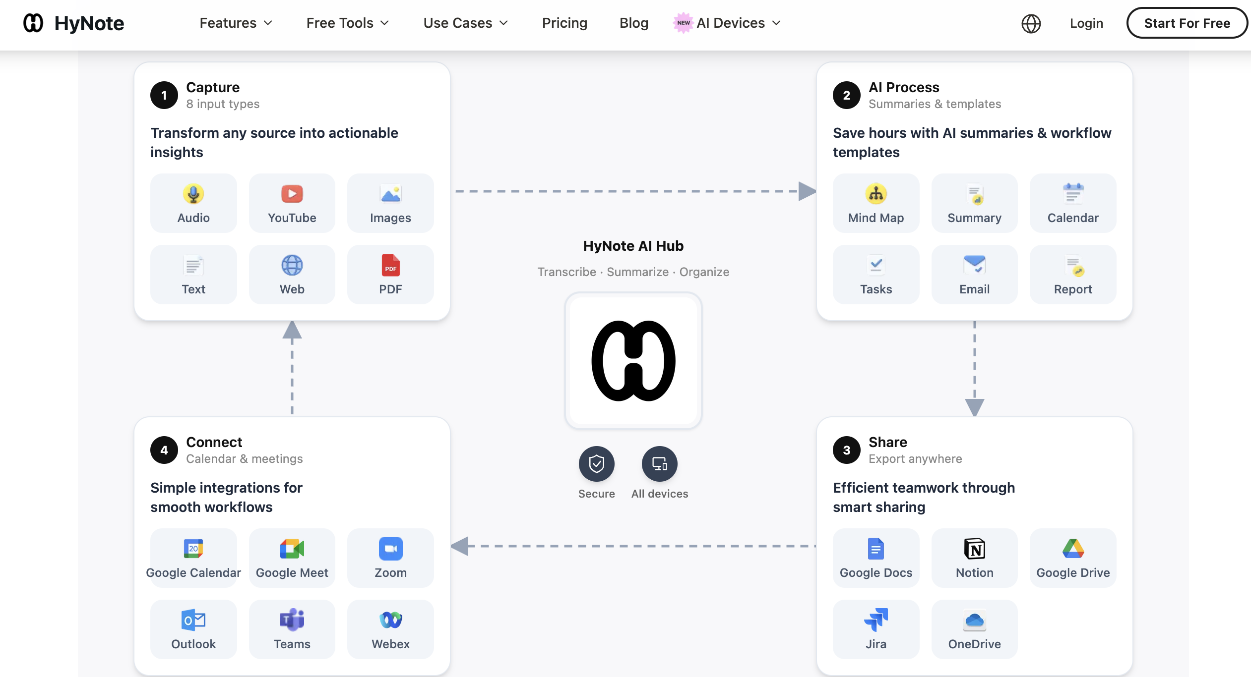Open the Use Cases dropdown
This screenshot has height=677, width=1251.
click(x=465, y=23)
